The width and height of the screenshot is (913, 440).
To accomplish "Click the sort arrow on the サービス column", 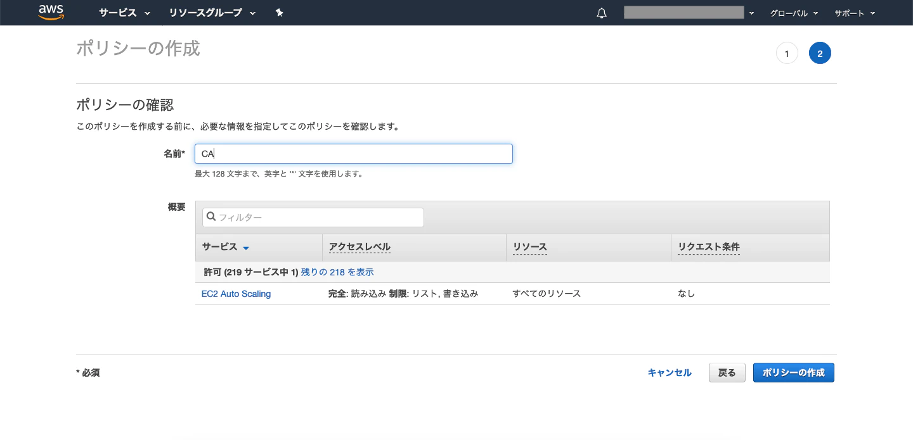I will tap(246, 248).
